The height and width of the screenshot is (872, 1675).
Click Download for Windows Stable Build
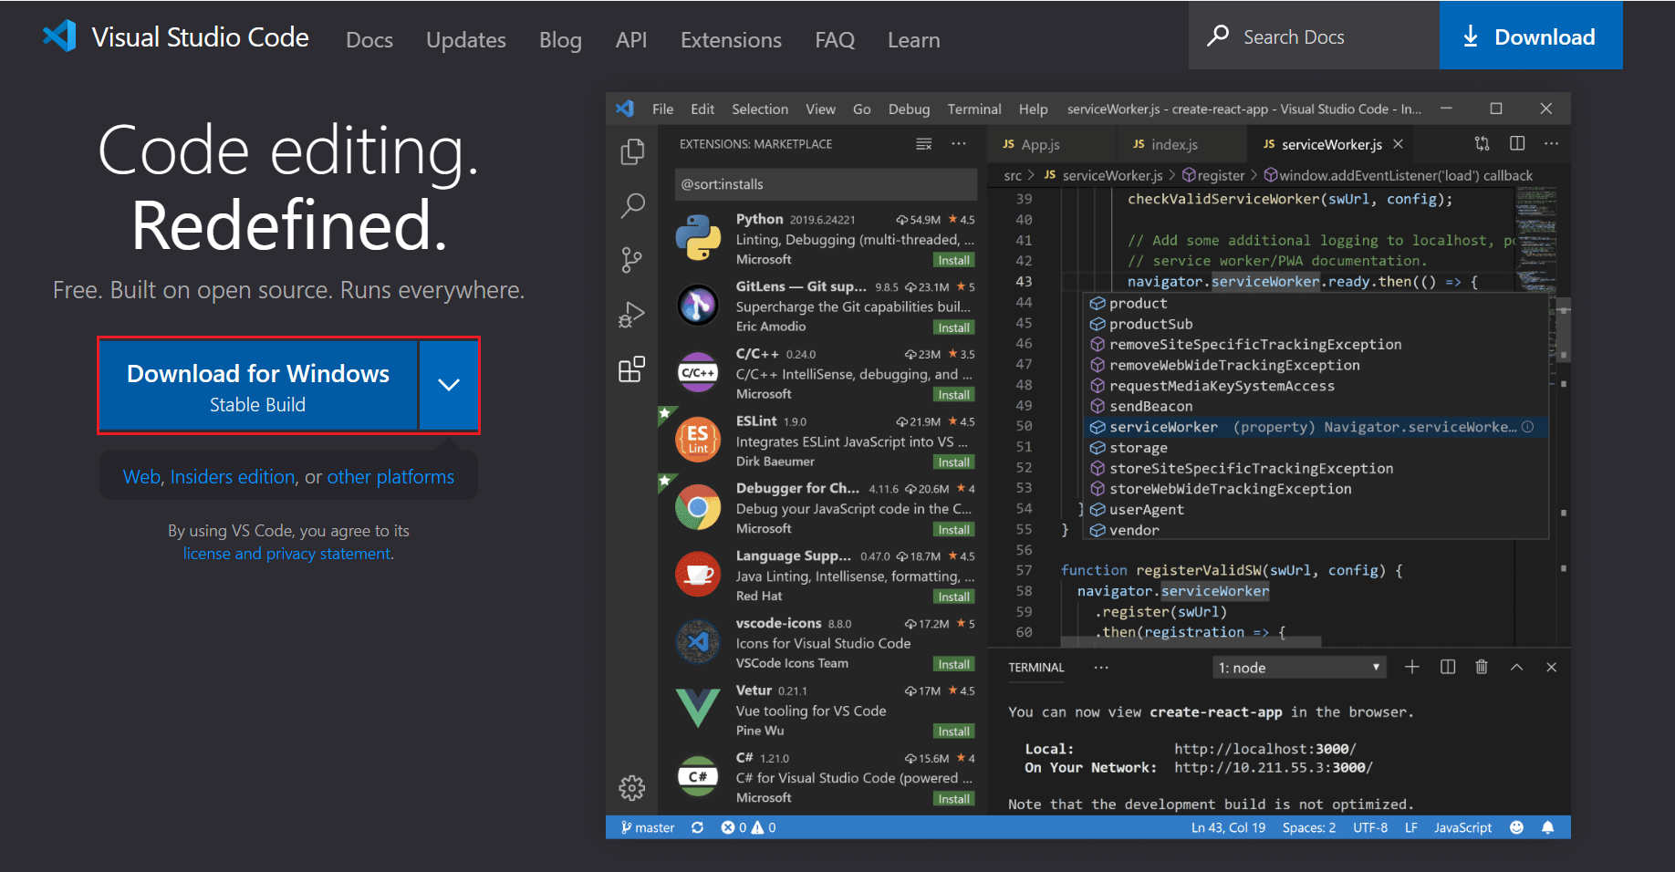[x=258, y=385]
